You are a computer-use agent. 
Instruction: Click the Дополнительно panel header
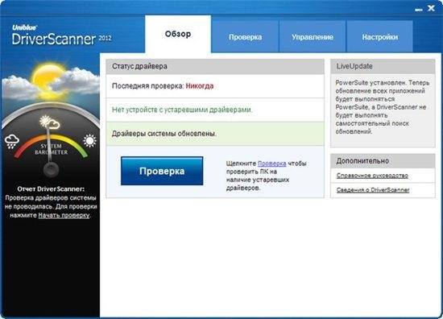[383, 161]
